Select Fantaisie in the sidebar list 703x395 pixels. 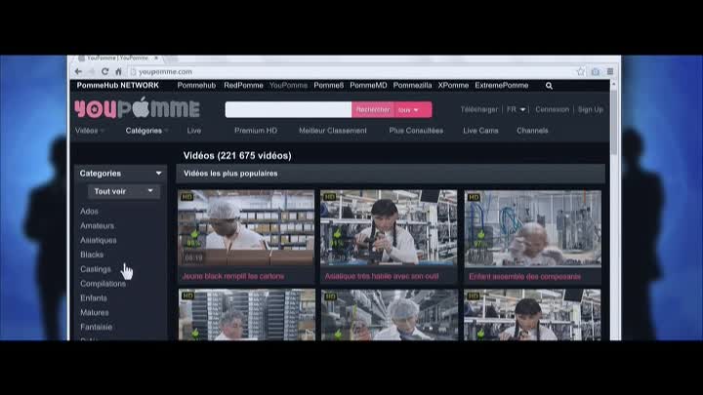coord(96,327)
